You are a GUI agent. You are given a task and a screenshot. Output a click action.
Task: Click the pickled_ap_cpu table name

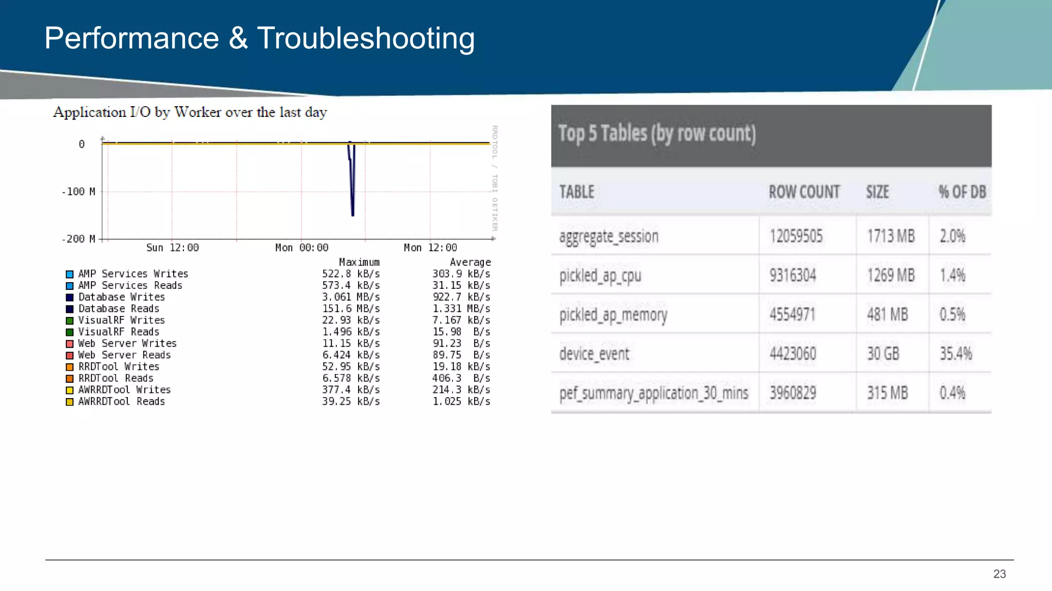point(600,276)
